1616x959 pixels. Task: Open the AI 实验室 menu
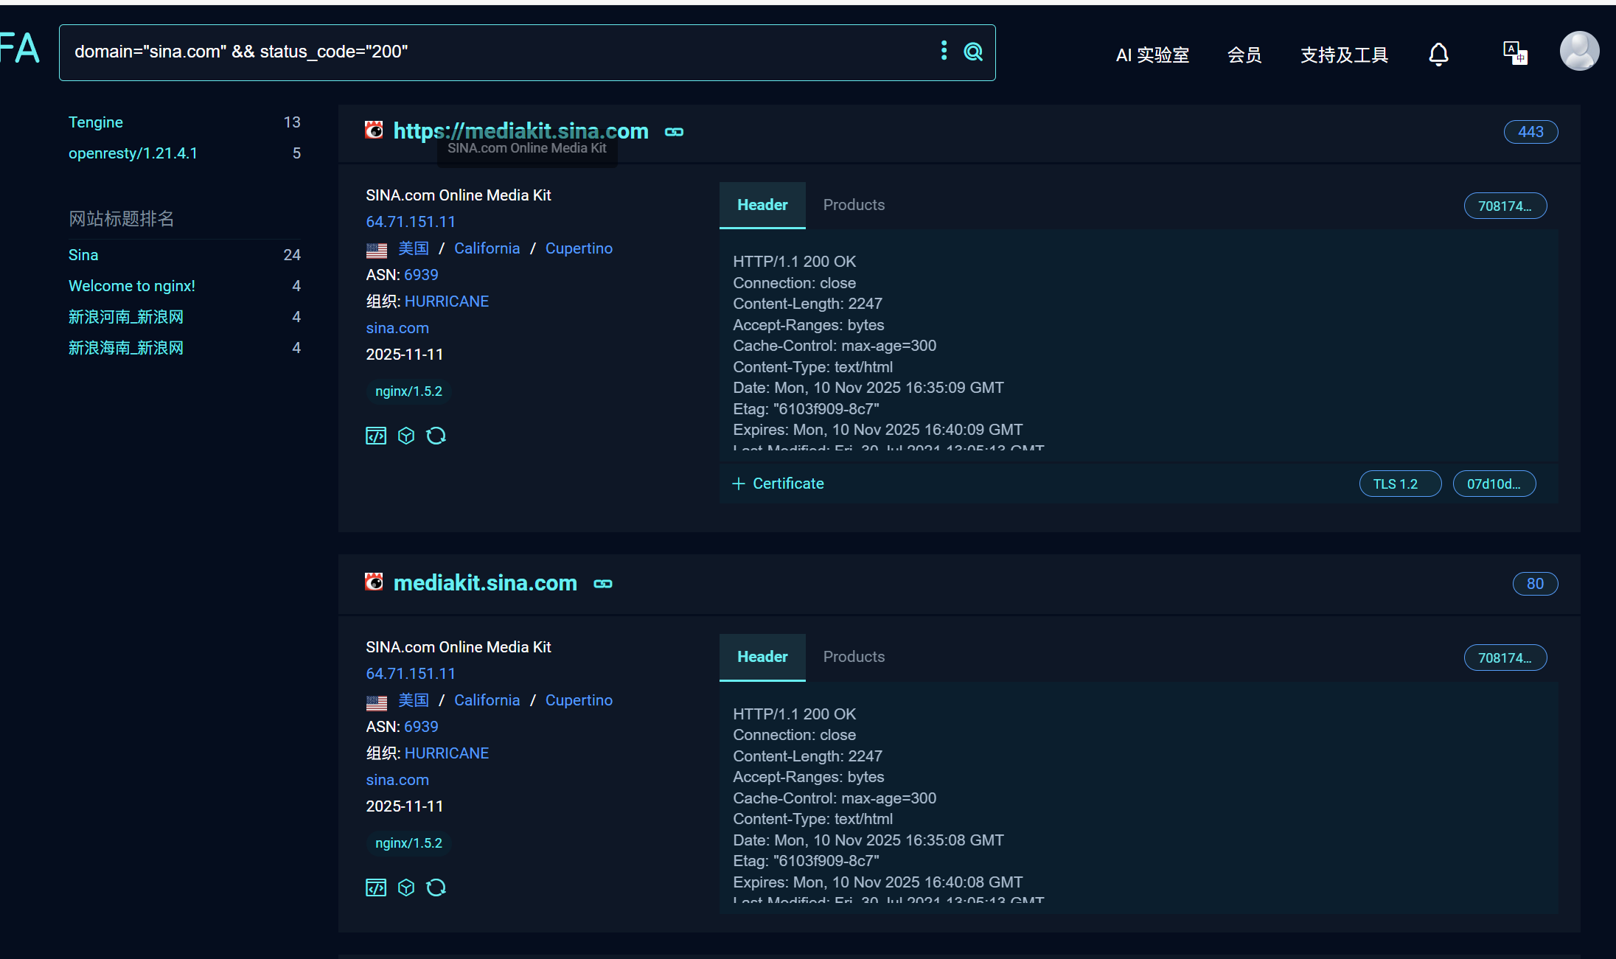(x=1152, y=55)
